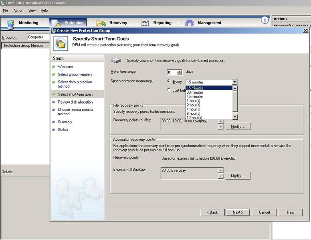
Task: Click the Summary step
Action: [65, 122]
